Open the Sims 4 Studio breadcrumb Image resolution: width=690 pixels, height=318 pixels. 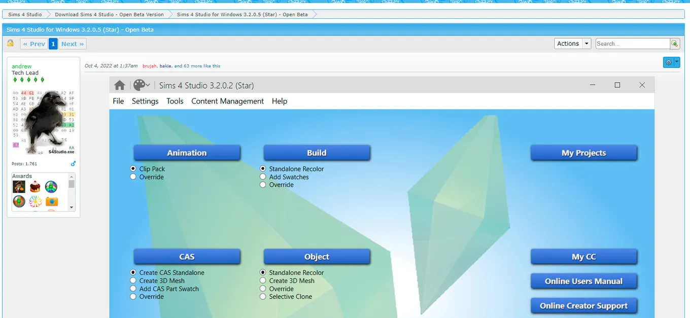coord(25,14)
